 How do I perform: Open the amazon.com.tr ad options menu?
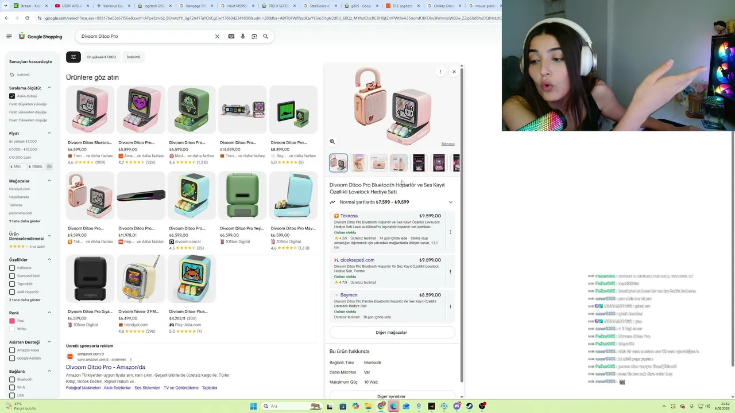click(x=131, y=360)
